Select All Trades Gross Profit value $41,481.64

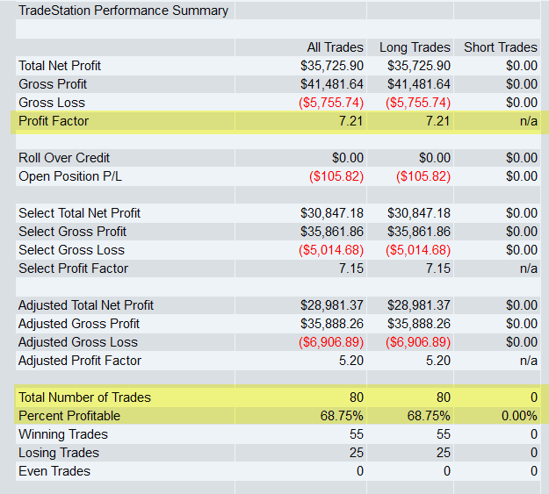[x=332, y=84]
